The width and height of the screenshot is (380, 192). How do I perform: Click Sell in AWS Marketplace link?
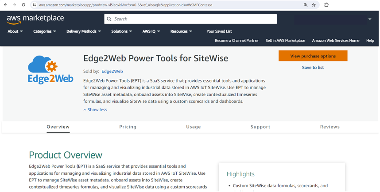[x=285, y=41]
